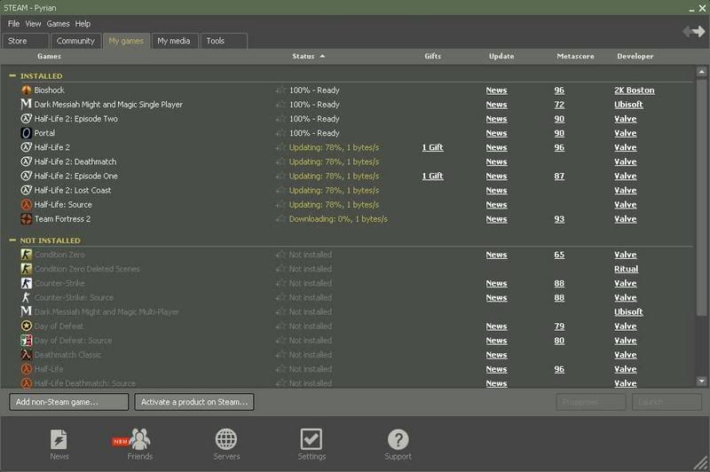Image resolution: width=710 pixels, height=472 pixels.
Task: Click the Counter-Strike: Source icon
Action: click(27, 297)
